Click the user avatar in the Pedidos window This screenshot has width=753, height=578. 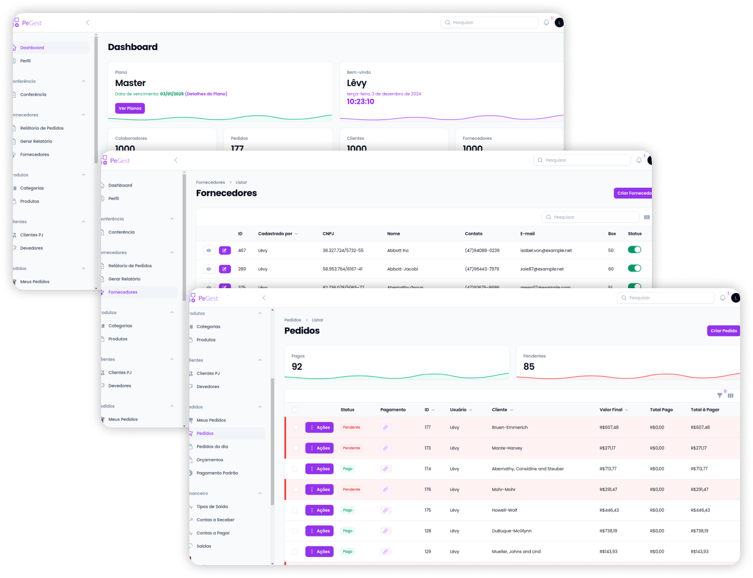click(735, 298)
